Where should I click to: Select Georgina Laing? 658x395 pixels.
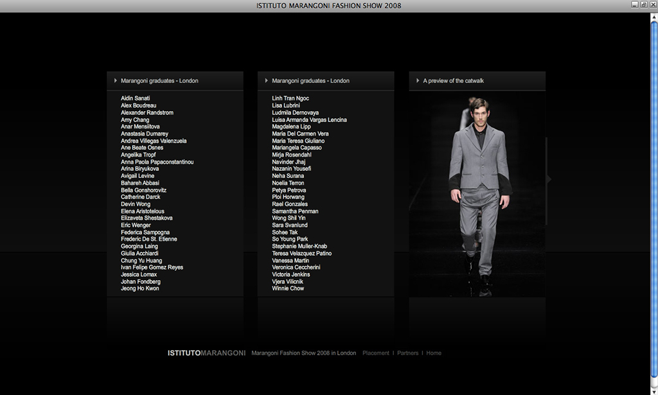pos(139,246)
